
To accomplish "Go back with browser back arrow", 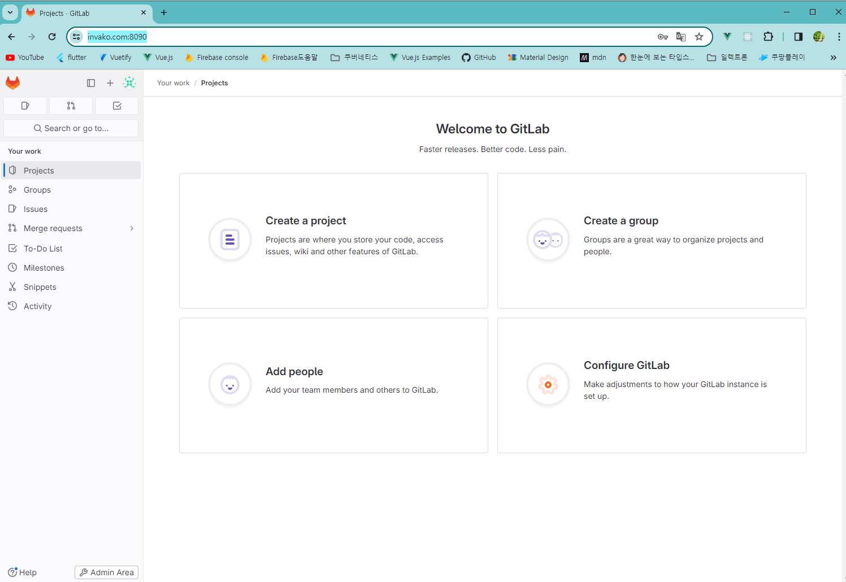I will click(11, 37).
